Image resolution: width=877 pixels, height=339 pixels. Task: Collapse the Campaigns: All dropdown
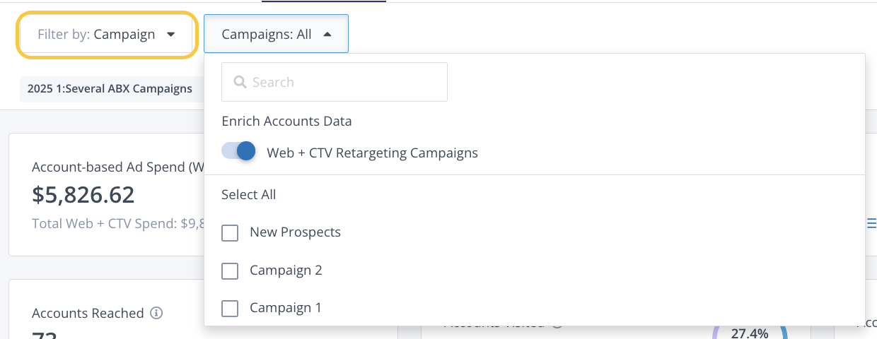[x=276, y=34]
